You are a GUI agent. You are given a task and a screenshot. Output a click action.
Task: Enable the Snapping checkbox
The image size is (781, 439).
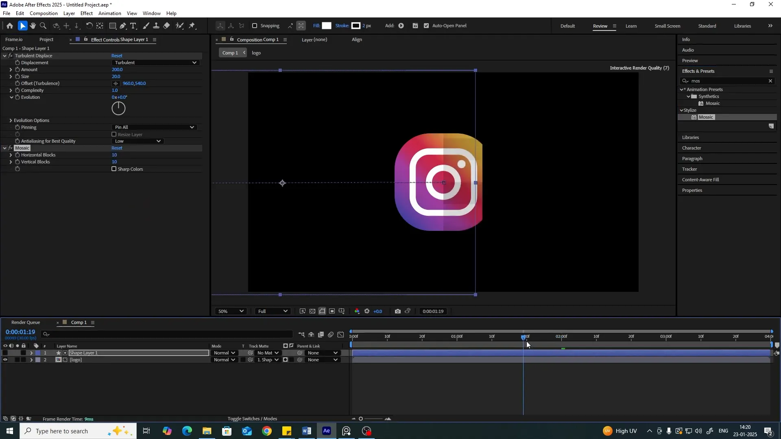pyautogui.click(x=255, y=26)
